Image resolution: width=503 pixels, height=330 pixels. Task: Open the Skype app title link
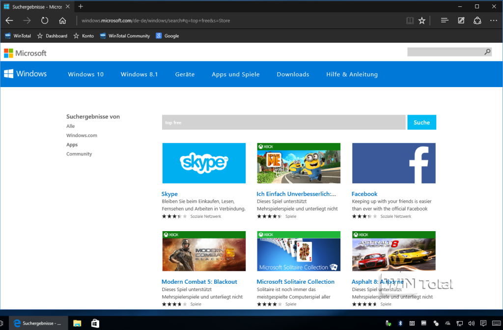[x=169, y=194]
